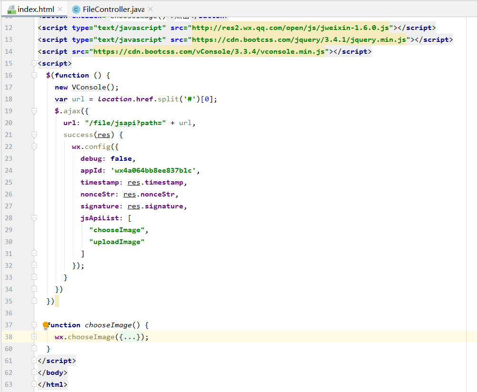Collapse the script block at line 15
This screenshot has height=392, width=477.
click(34, 63)
